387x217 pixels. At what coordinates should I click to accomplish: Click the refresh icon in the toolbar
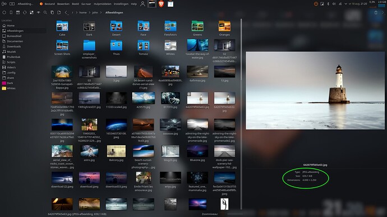tap(25, 12)
